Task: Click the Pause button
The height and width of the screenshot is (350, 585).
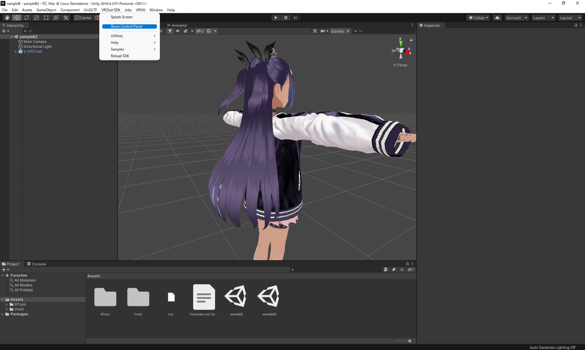Action: (x=286, y=18)
